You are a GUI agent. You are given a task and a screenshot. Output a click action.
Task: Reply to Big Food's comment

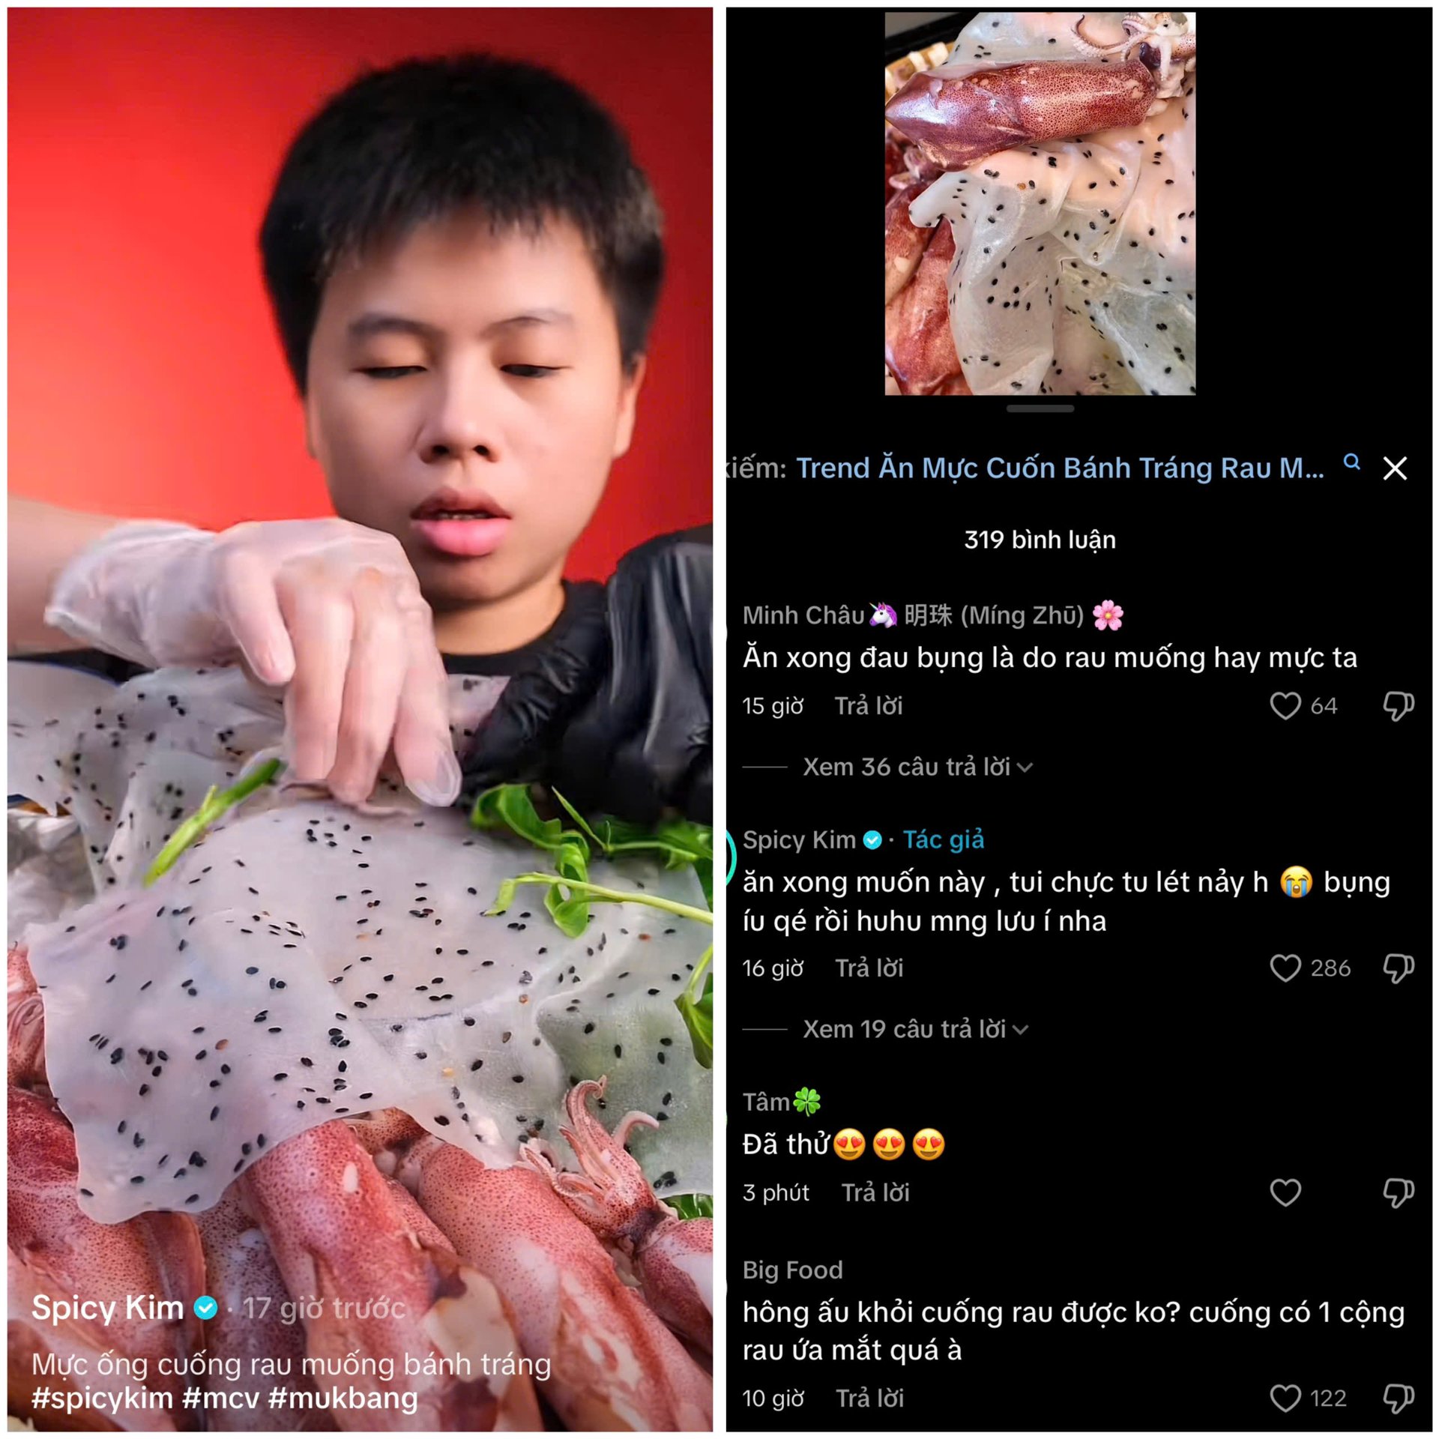(869, 1399)
